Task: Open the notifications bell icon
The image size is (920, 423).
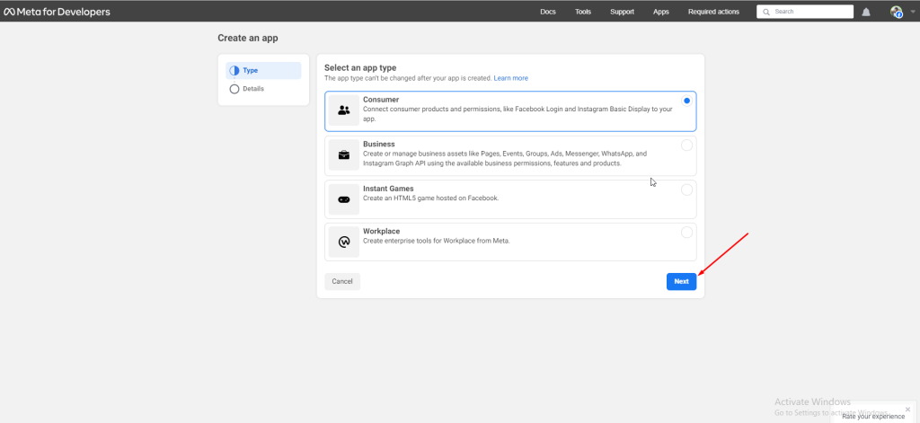Action: tap(866, 12)
